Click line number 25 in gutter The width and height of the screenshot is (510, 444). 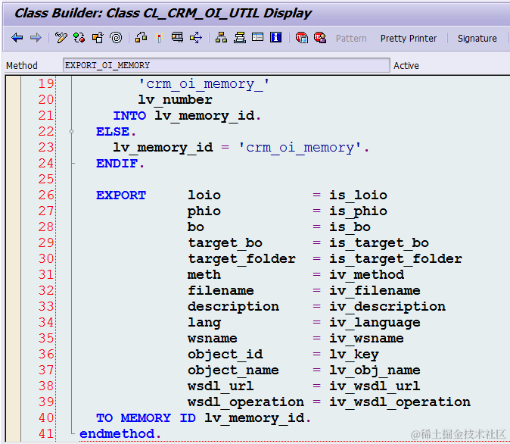click(46, 180)
